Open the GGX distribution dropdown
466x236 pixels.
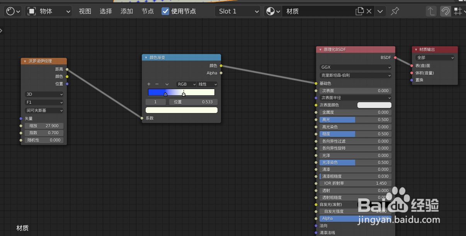coord(355,68)
